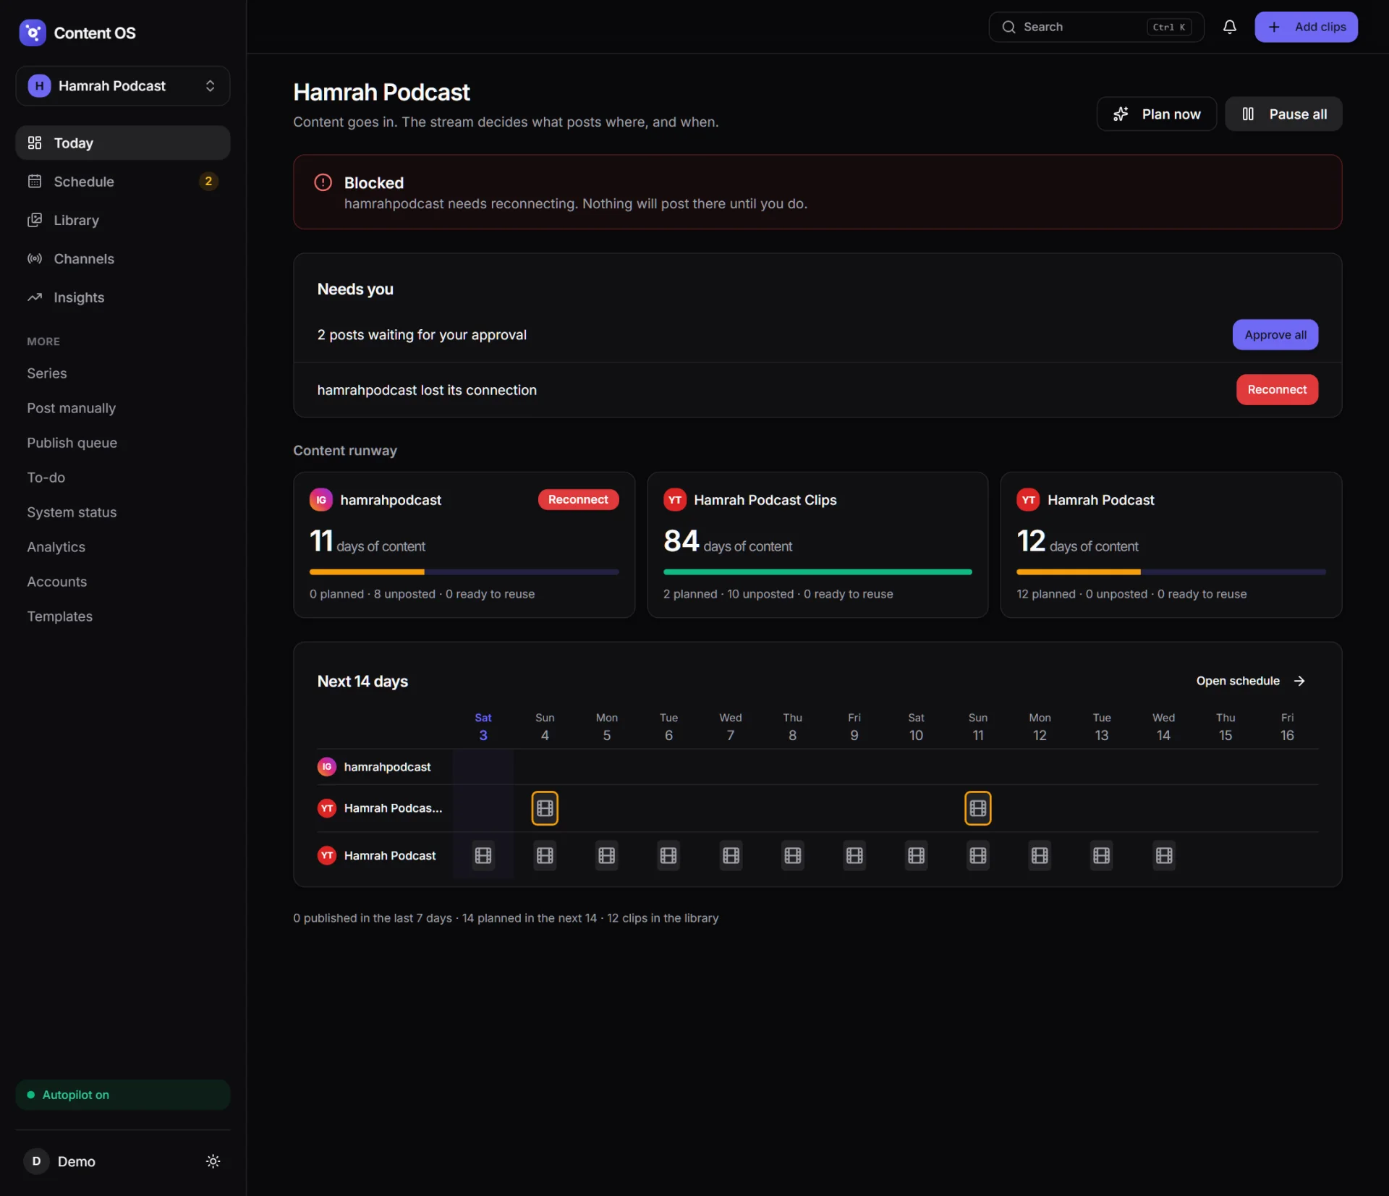The width and height of the screenshot is (1389, 1196).
Task: Open the highlighted clip on Sun 11
Action: tap(977, 808)
